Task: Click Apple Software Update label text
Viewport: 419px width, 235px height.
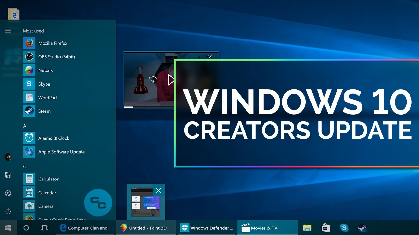Action: [62, 152]
